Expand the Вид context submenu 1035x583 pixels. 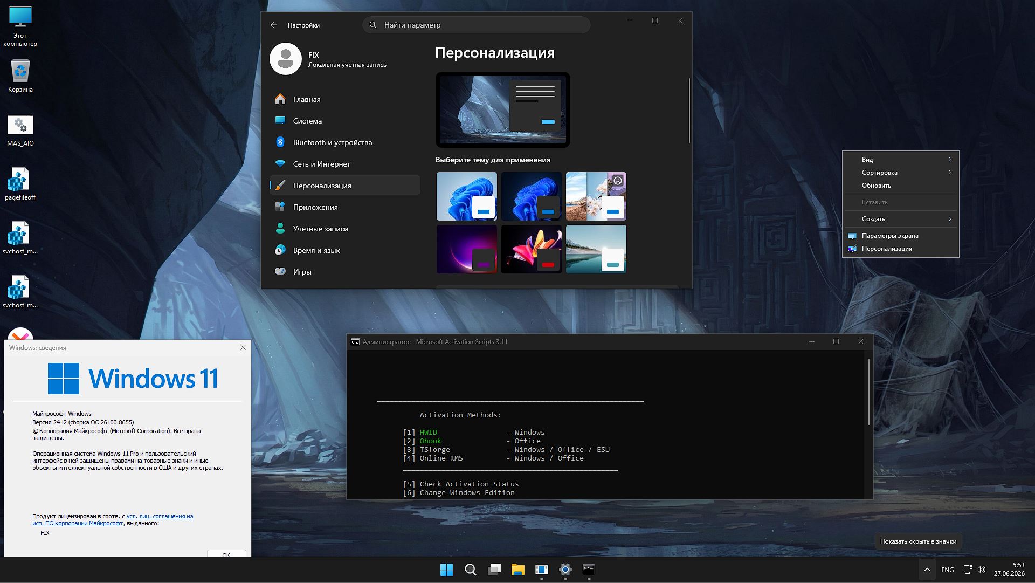901,160
